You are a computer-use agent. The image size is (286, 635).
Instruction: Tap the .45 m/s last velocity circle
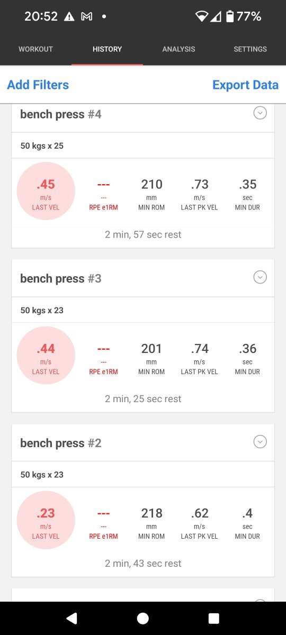tap(46, 191)
